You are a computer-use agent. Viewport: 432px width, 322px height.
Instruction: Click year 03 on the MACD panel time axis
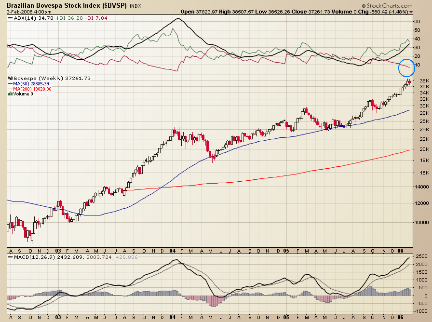[58, 317]
